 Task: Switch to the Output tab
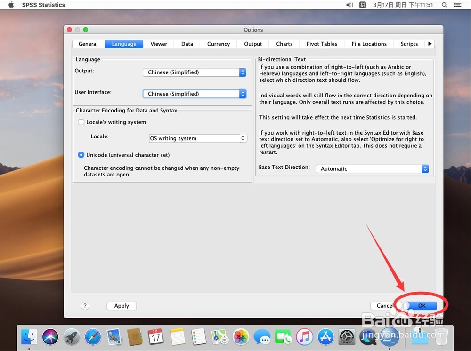(253, 44)
